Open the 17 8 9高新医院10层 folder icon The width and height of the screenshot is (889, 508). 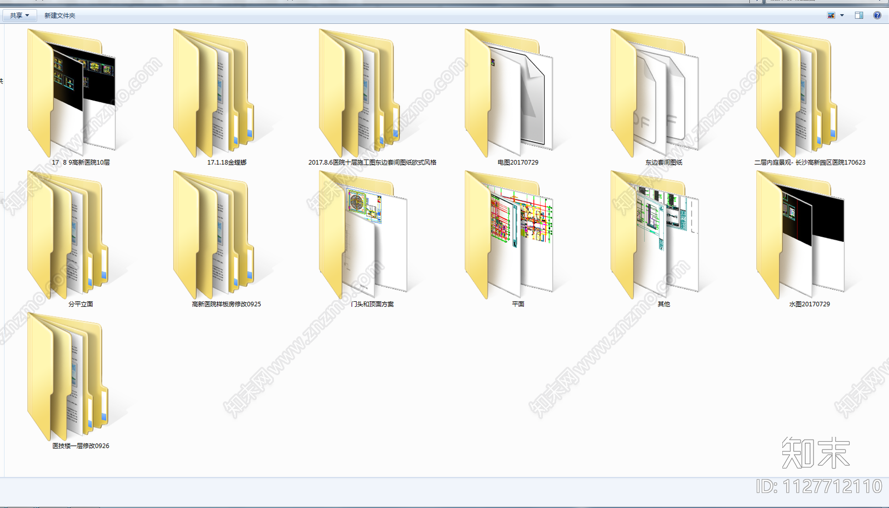pos(71,93)
